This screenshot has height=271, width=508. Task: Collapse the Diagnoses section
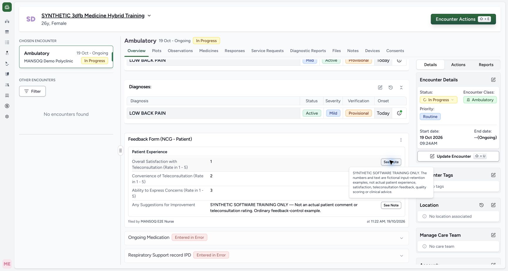(401, 87)
